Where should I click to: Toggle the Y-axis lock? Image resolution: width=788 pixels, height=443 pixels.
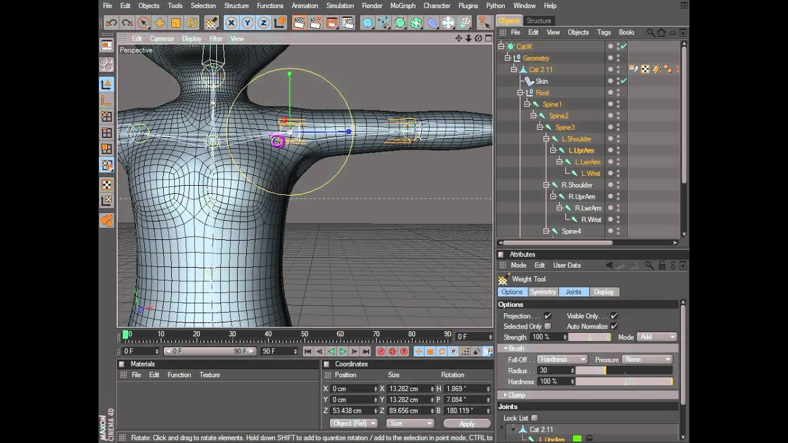[247, 23]
